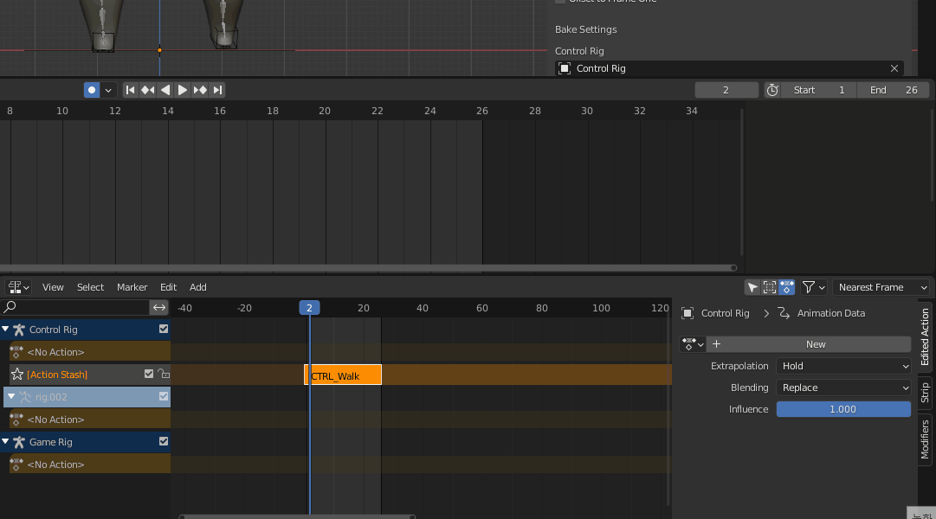Click the rig.002 armature icon

(25, 397)
